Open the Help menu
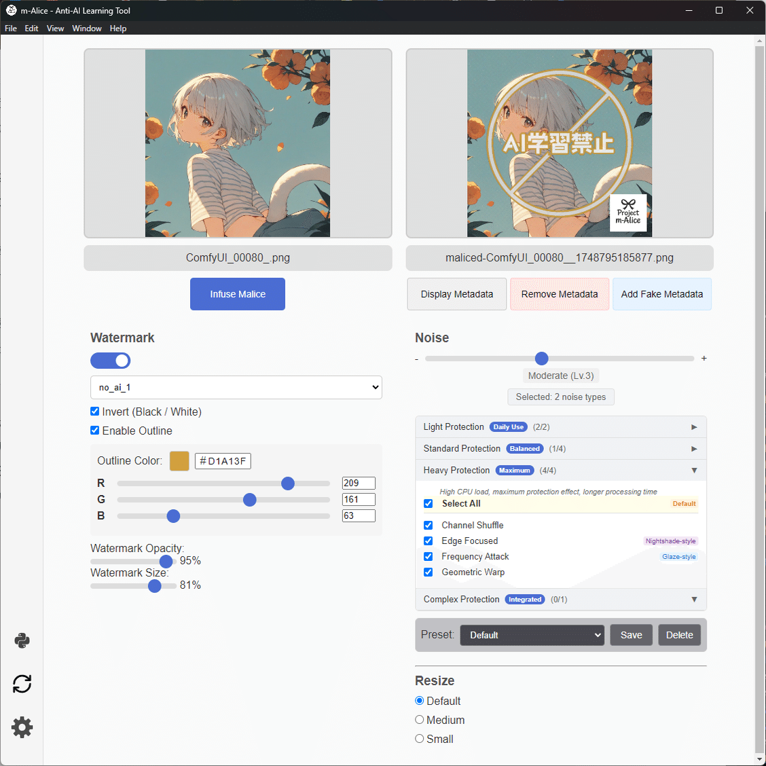This screenshot has width=766, height=766. 118,29
